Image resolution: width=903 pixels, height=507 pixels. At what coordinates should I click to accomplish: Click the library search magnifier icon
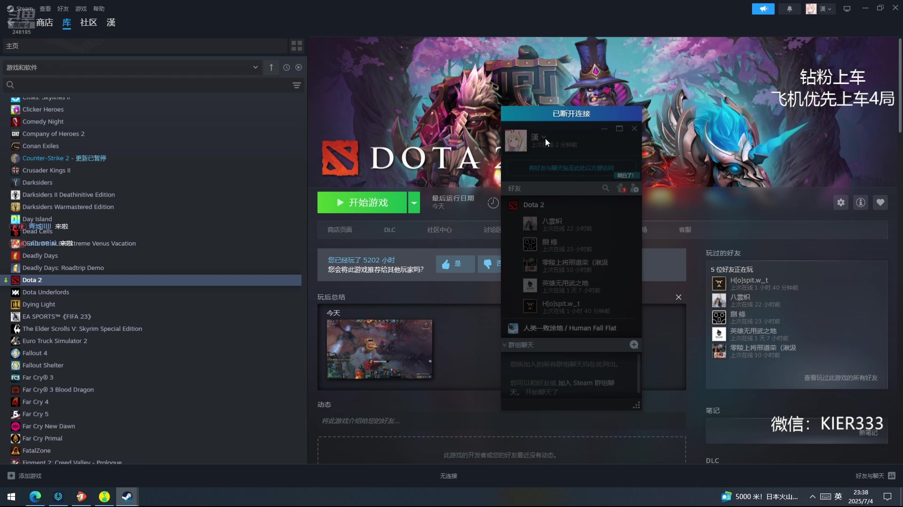coord(10,85)
